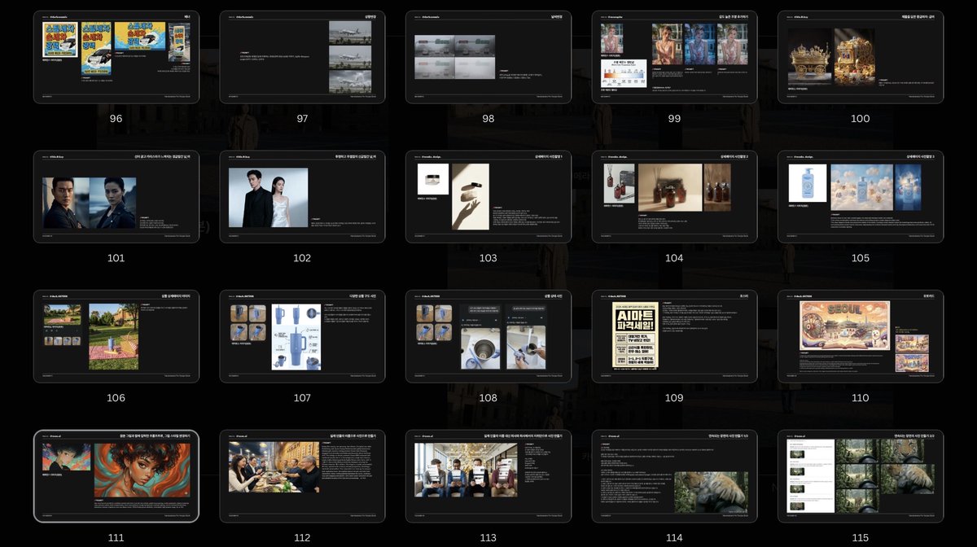977x547 pixels.
Task: Click the slide number label 114
Action: 674,538
